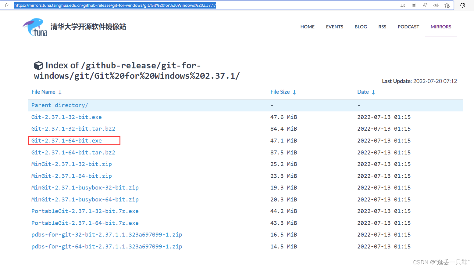Open Parent directory/ link
This screenshot has width=474, height=268.
[60, 105]
